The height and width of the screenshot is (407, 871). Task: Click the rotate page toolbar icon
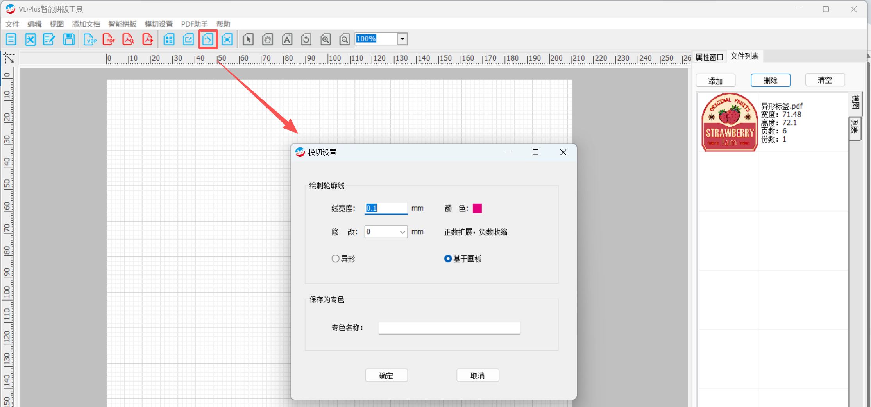(x=306, y=39)
